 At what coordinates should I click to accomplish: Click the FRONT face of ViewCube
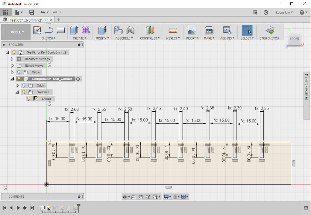tap(295, 39)
